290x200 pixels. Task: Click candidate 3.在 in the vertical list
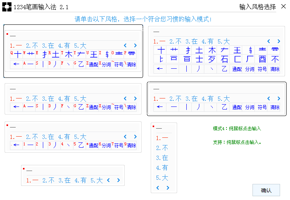162,158
